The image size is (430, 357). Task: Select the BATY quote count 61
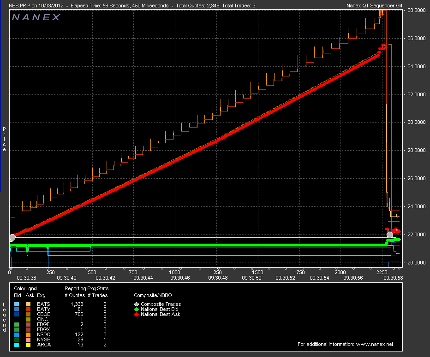coord(80,310)
